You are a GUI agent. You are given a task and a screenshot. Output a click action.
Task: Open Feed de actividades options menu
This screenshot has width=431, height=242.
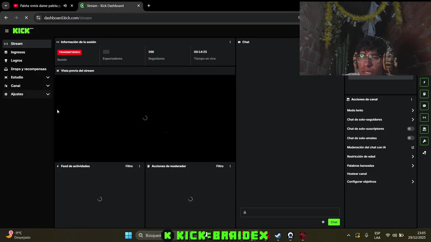(x=139, y=166)
